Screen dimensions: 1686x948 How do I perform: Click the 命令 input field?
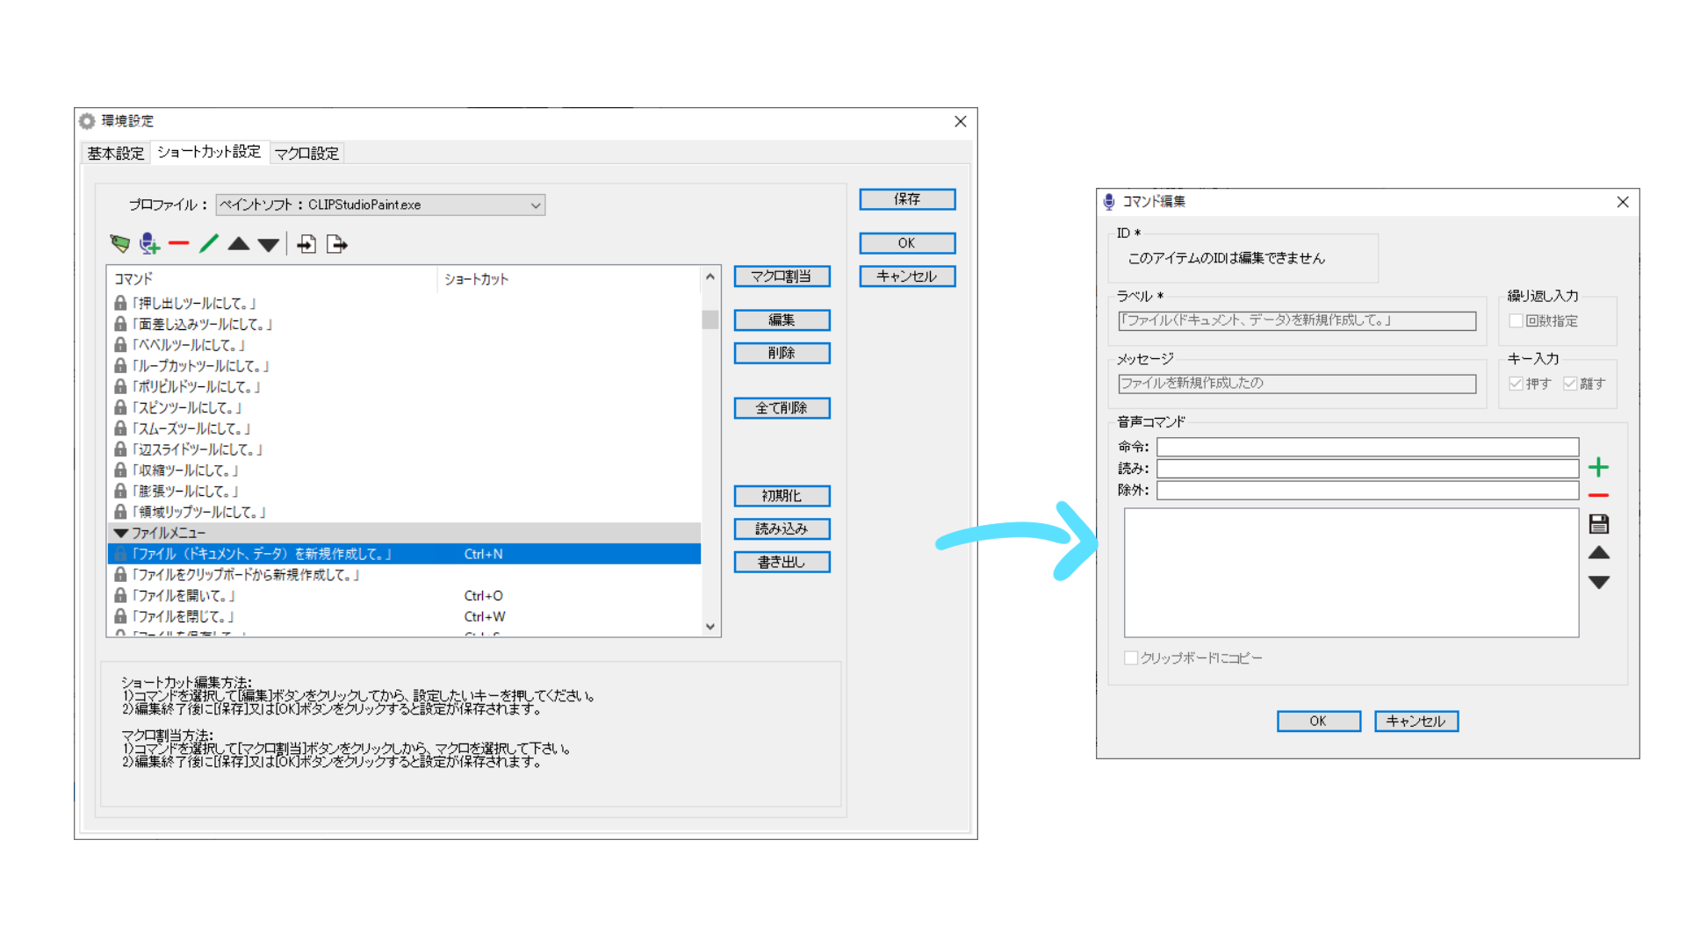[1366, 447]
